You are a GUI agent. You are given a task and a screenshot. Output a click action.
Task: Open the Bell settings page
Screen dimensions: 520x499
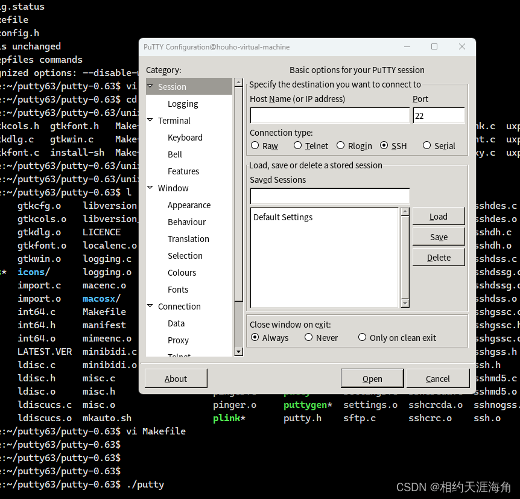(175, 154)
